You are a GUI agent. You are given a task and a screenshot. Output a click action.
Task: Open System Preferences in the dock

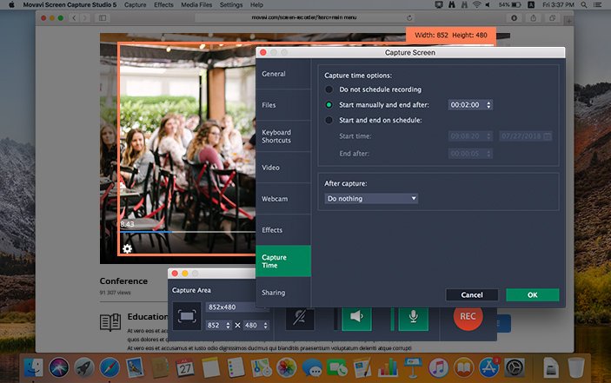(x=515, y=367)
